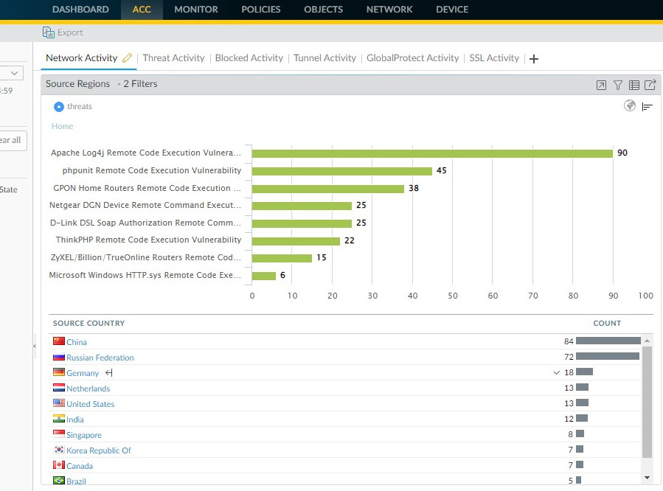This screenshot has width=663, height=491.
Task: Edit the Network Activity tab with pencil icon
Action: pos(128,58)
